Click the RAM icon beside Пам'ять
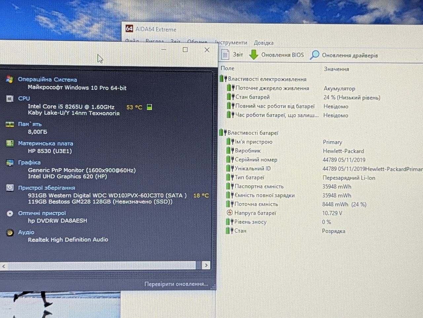423x318 pixels. [10, 124]
